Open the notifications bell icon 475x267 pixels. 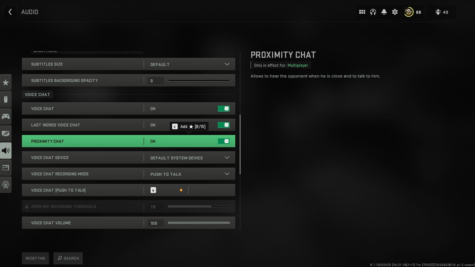click(384, 12)
